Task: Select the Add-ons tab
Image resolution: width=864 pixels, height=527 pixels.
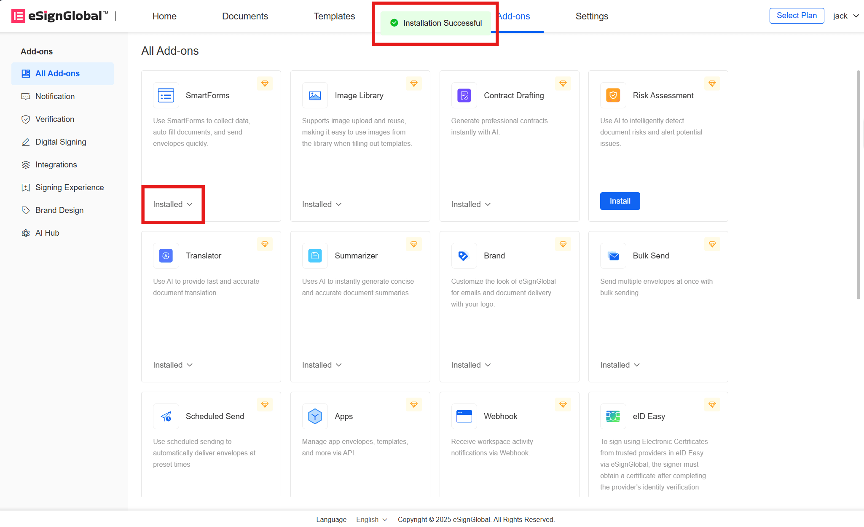Action: (515, 16)
